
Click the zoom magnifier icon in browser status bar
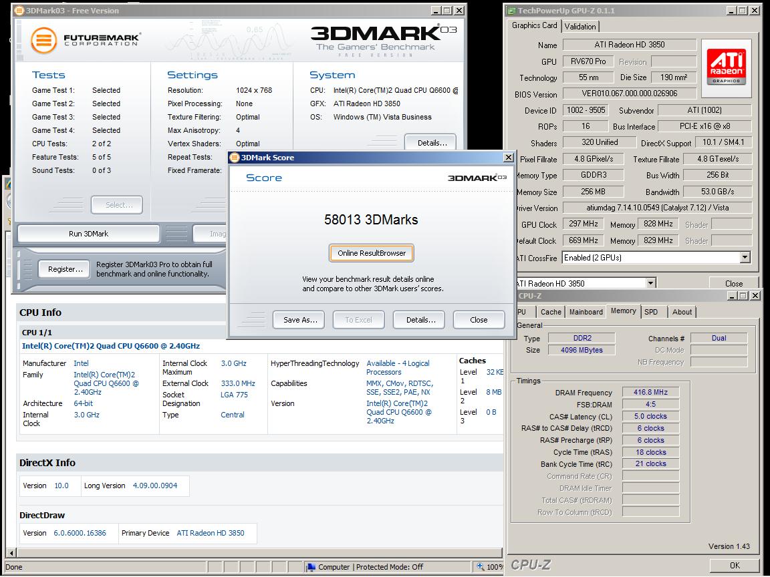point(481,567)
